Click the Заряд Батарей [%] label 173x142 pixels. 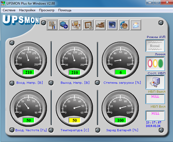click(122, 130)
